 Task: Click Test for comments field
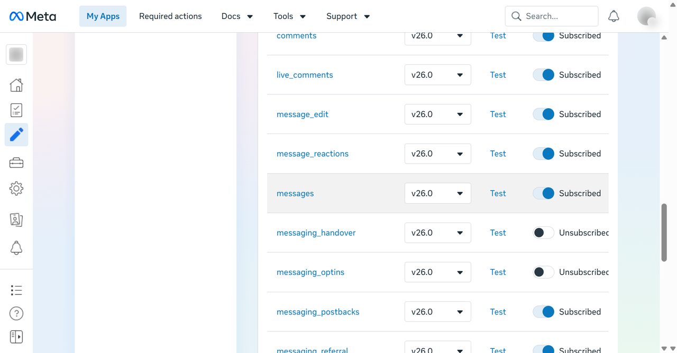(498, 35)
